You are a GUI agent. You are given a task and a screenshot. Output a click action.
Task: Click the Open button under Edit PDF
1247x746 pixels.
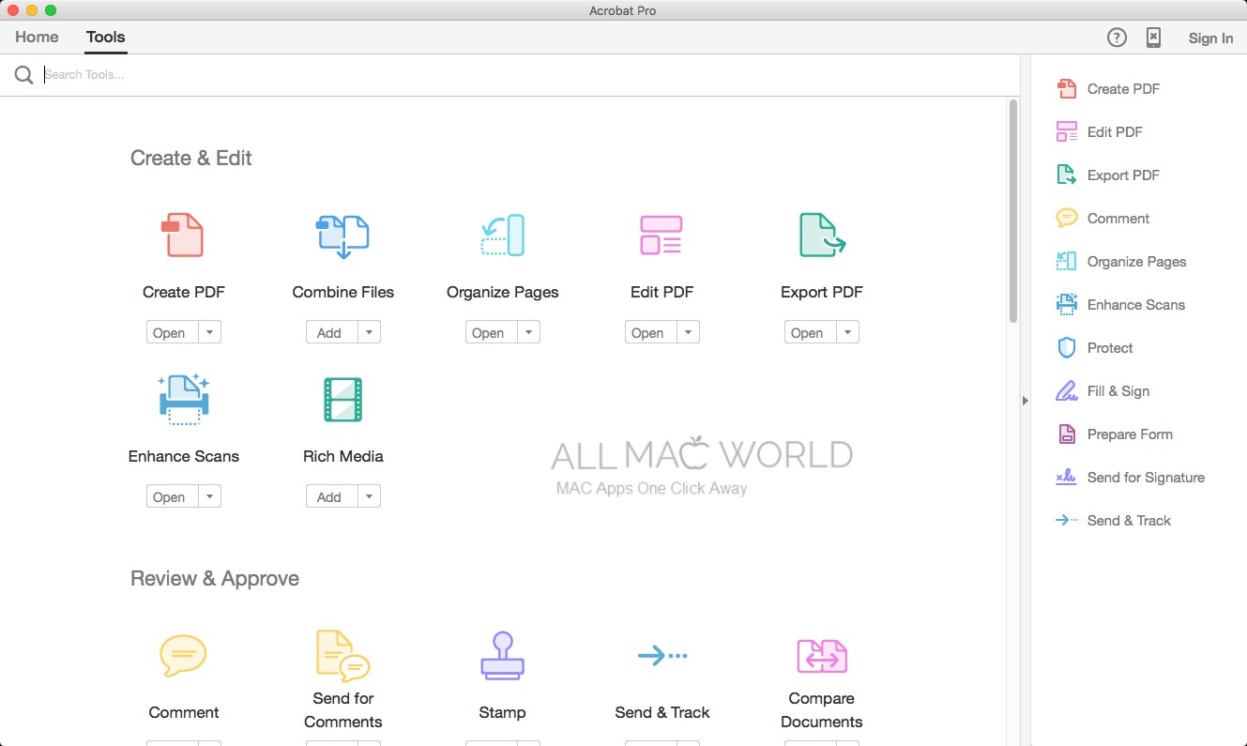[x=651, y=333]
